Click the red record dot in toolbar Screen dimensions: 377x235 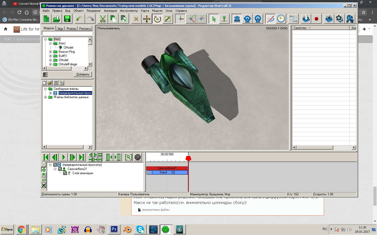point(317,19)
